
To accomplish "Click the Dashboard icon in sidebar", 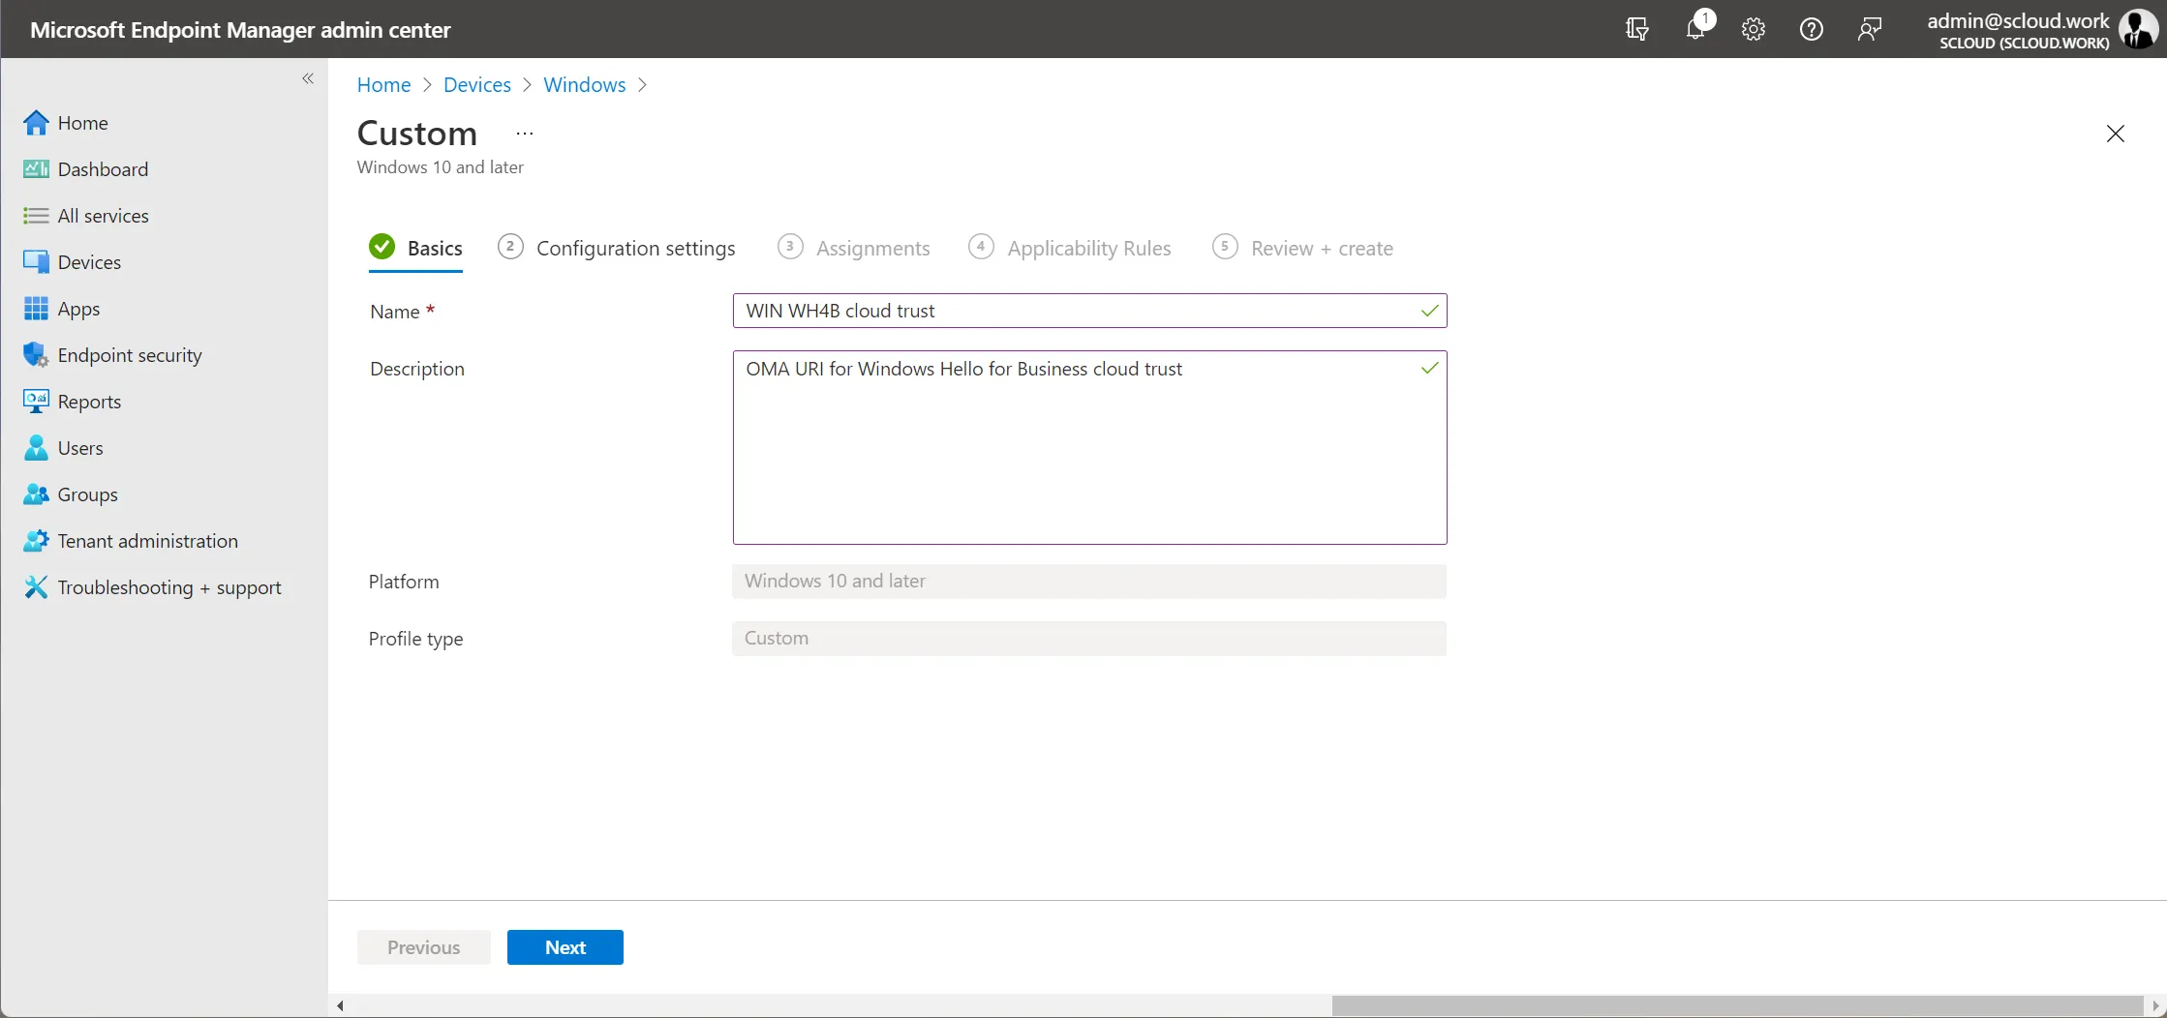I will pyautogui.click(x=36, y=169).
